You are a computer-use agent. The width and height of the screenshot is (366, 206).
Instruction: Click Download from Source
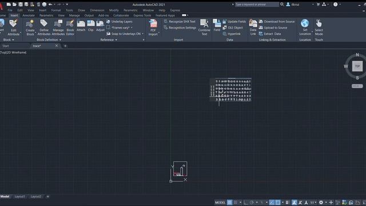coord(277,22)
